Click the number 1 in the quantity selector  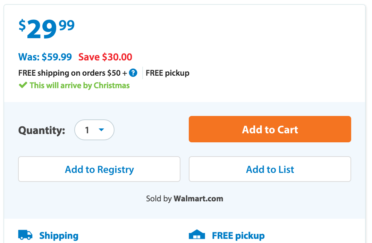coord(87,130)
